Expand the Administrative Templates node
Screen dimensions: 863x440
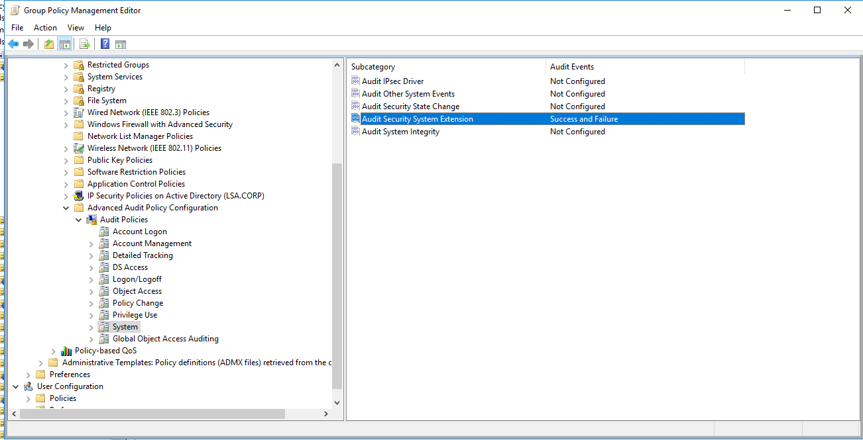(x=41, y=363)
